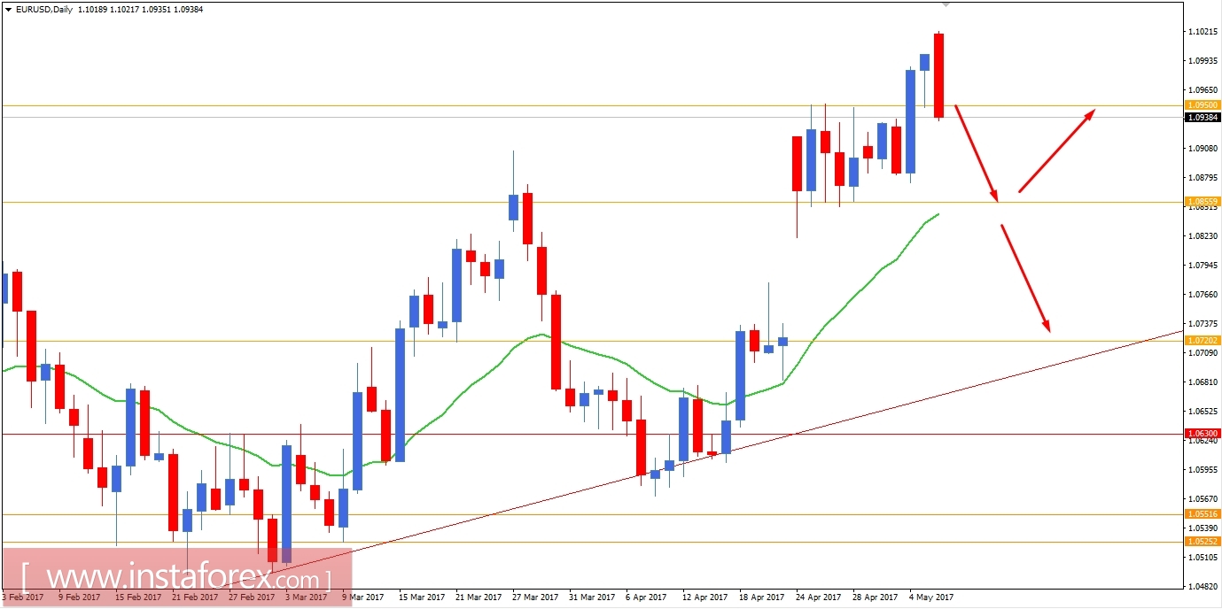Click the 1.09935 value on price axis

[1203, 61]
